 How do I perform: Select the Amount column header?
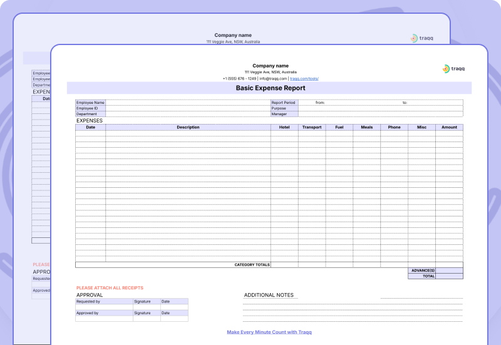coord(449,127)
